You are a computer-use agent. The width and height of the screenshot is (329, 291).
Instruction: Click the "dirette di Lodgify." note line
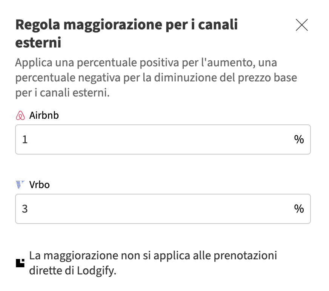tap(72, 271)
